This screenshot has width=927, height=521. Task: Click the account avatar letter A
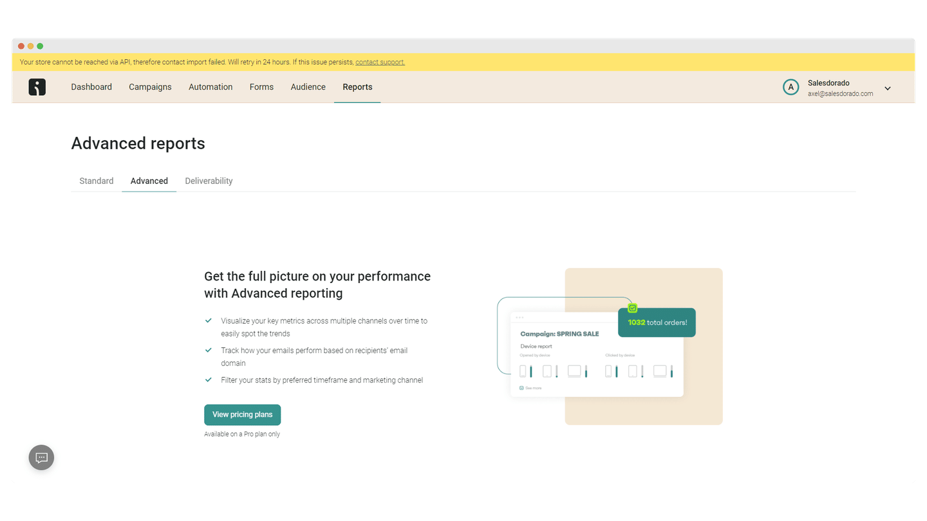(x=791, y=87)
